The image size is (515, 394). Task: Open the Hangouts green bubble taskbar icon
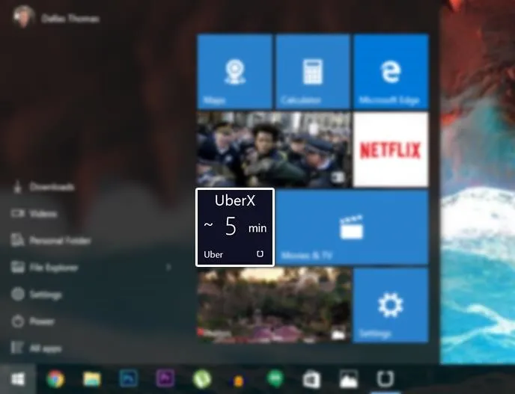[275, 379]
